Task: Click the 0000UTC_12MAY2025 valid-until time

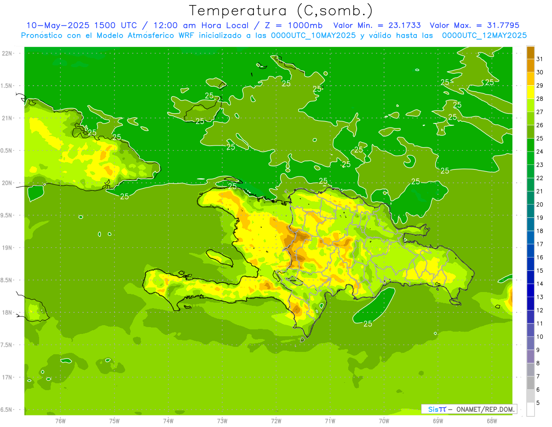Action: pyautogui.click(x=484, y=35)
